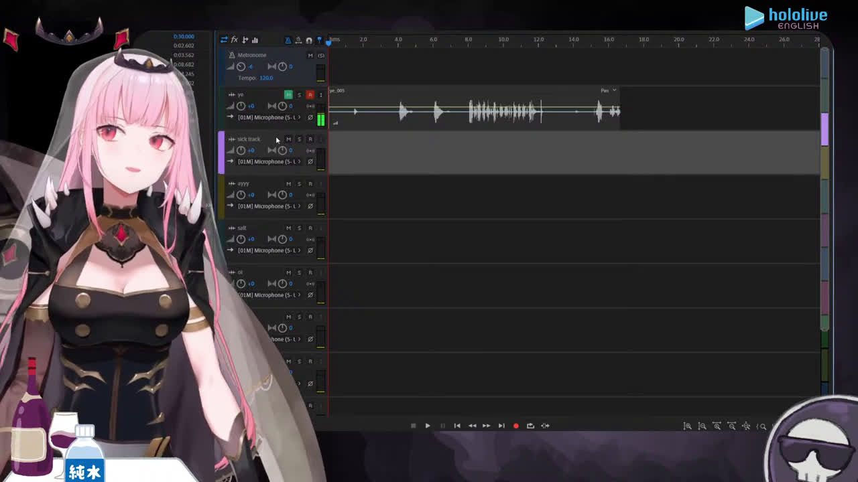Screen dimensions: 858x482
Task: Rename the 'sick track' track name
Action: click(x=249, y=139)
